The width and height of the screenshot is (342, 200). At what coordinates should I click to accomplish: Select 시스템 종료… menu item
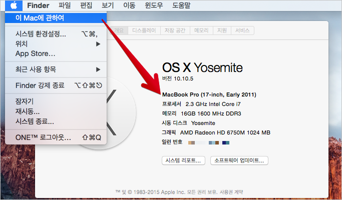(x=56, y=121)
